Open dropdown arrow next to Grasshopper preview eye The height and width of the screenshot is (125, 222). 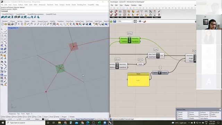(x=142, y=22)
